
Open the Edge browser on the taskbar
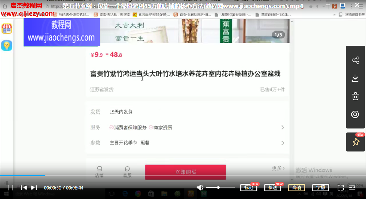[x=125, y=194]
